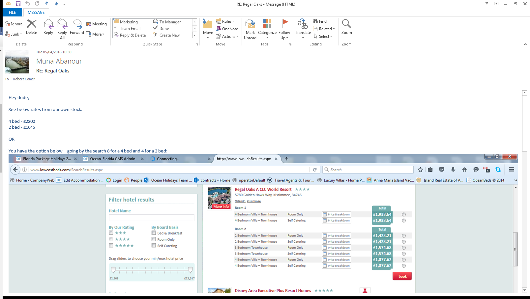Go to next item with down arrow
The height and width of the screenshot is (299, 530).
tap(56, 4)
